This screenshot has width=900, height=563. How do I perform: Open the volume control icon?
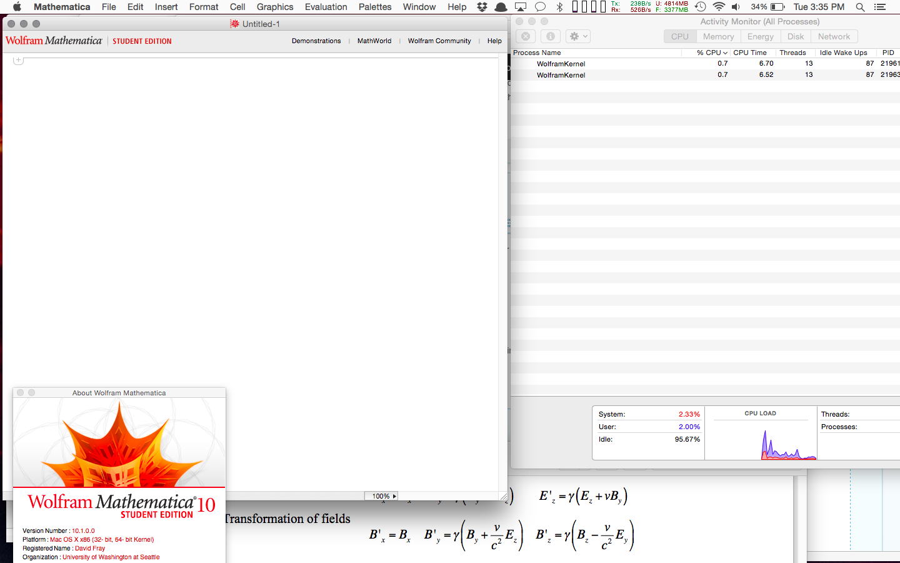[736, 7]
